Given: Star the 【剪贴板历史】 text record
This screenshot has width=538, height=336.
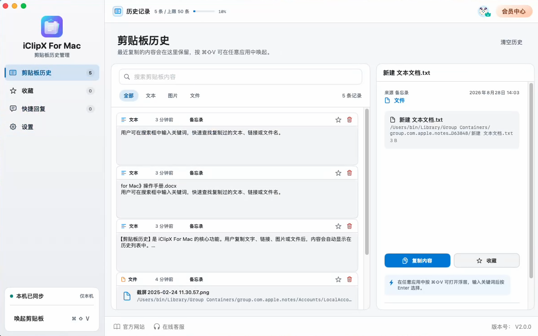Looking at the screenshot, I should pyautogui.click(x=339, y=226).
